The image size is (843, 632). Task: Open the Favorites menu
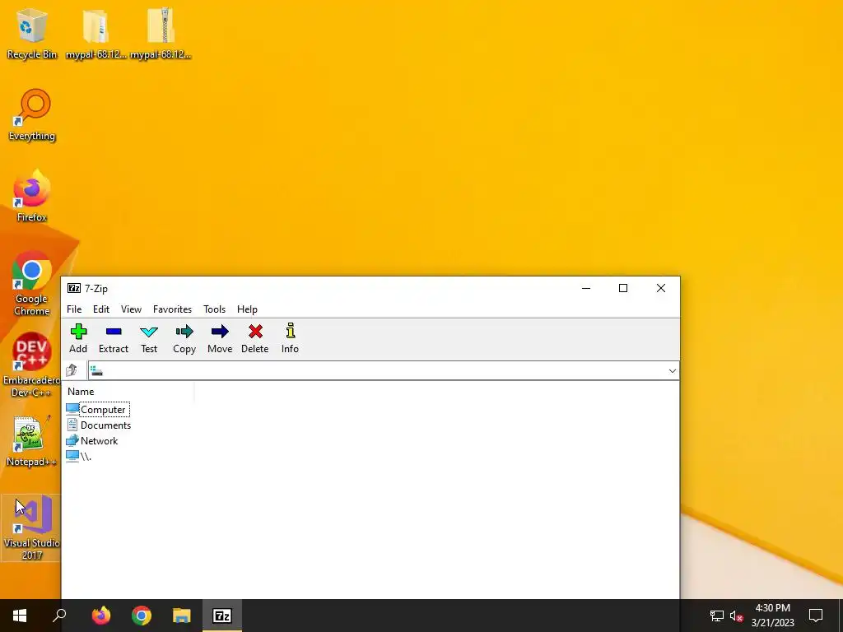click(173, 309)
